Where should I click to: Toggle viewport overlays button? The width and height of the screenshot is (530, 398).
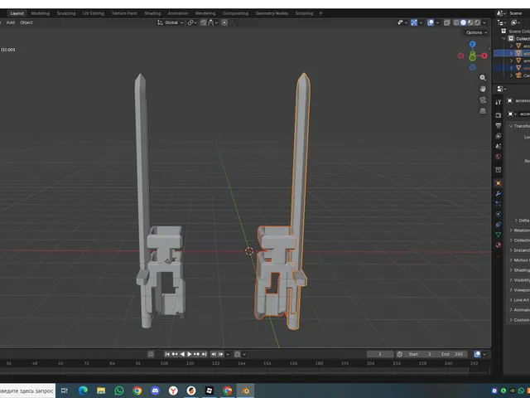tap(431, 22)
